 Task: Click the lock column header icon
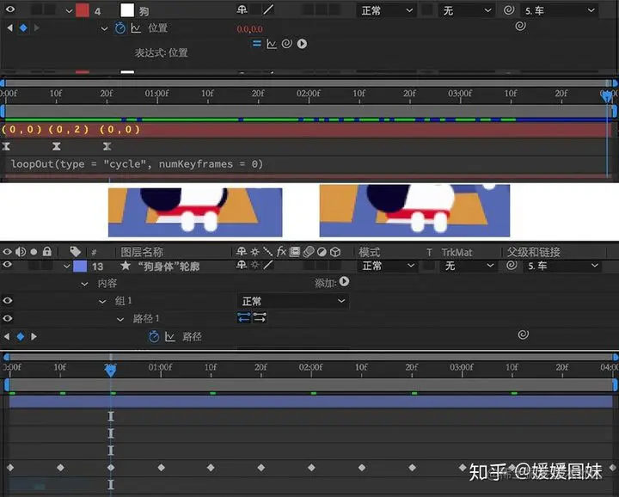47,251
